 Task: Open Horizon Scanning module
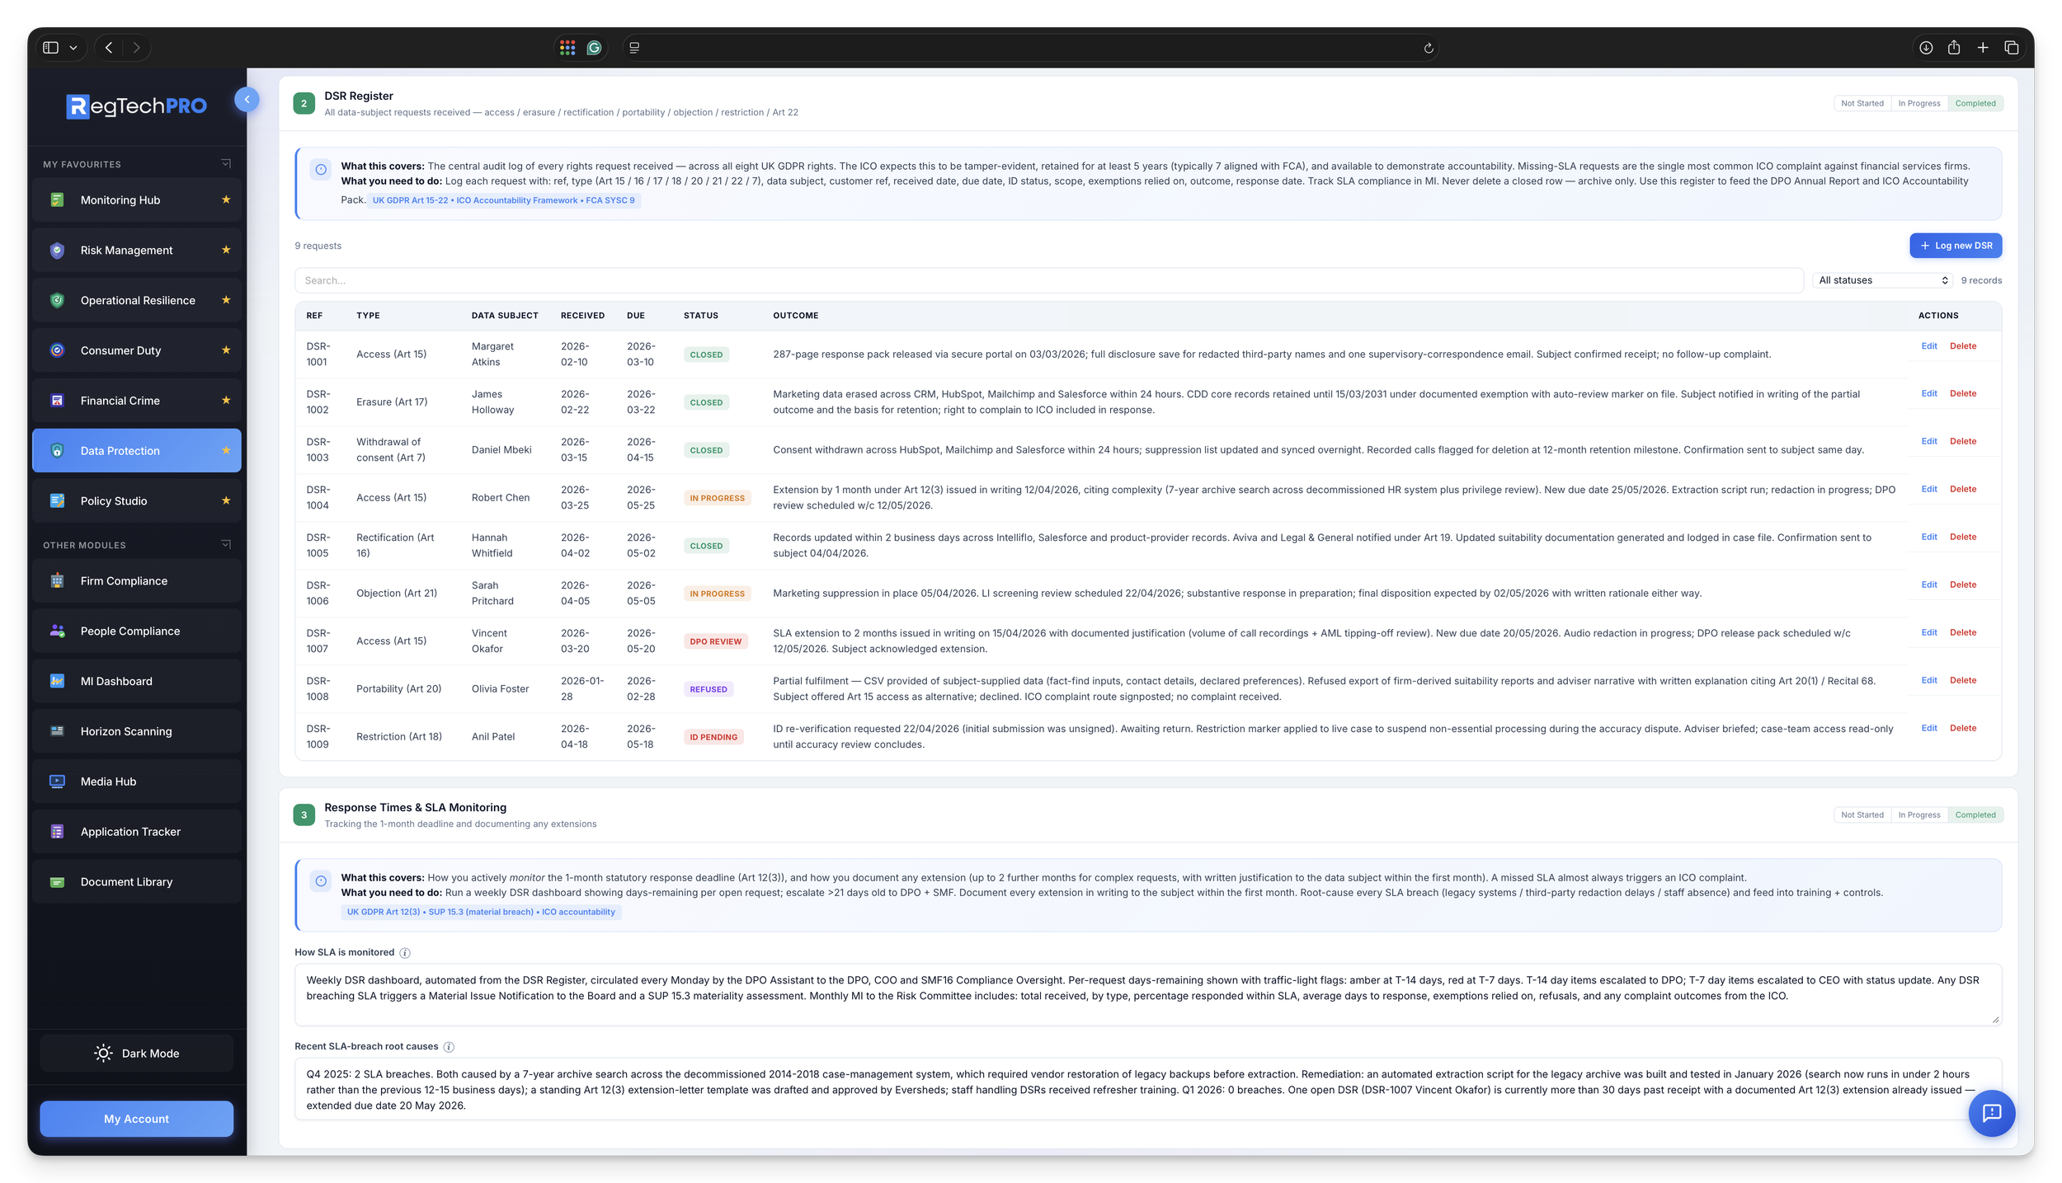[x=137, y=731]
